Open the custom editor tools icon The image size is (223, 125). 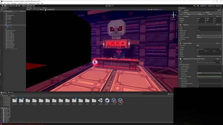[20, 6]
